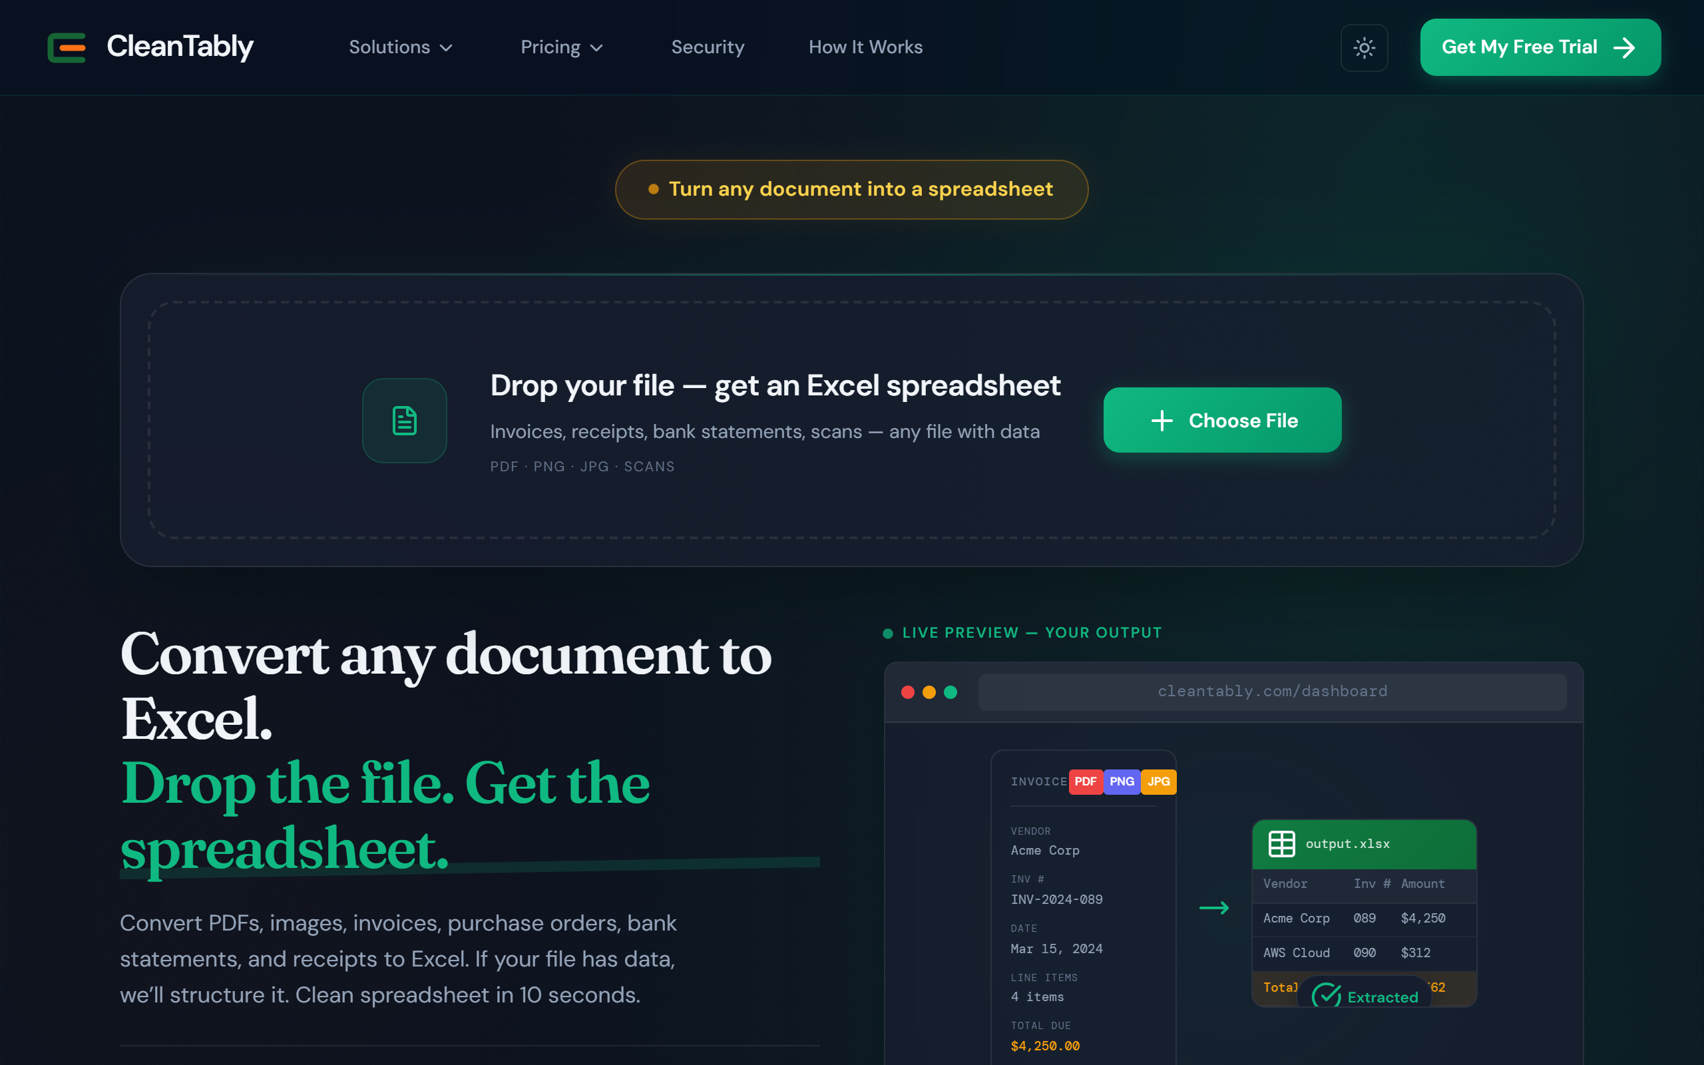The image size is (1704, 1065).
Task: Click the purple PNG badge
Action: point(1122,781)
